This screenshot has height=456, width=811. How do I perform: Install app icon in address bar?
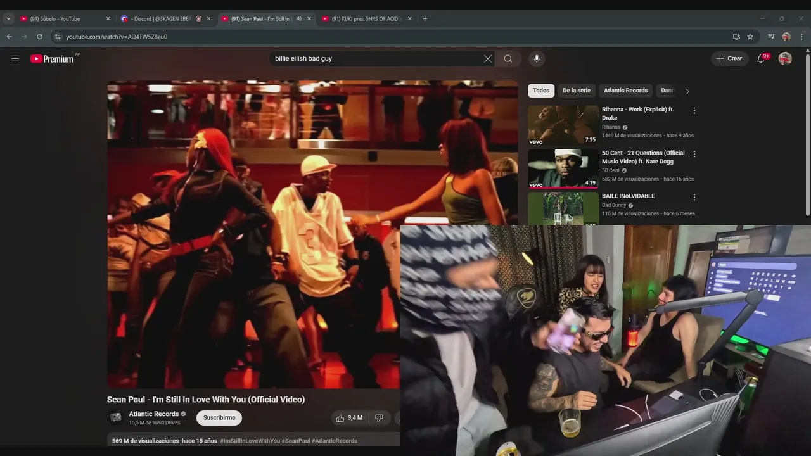[x=736, y=37]
